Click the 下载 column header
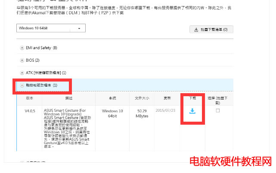The height and width of the screenshot is (173, 276). (x=192, y=98)
